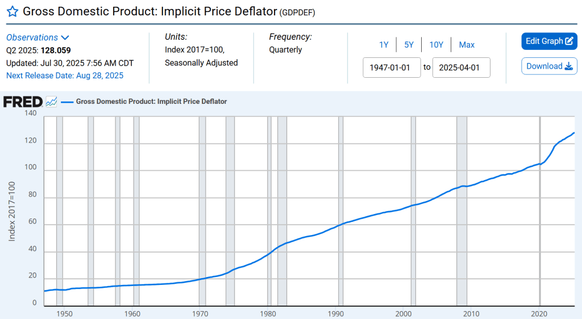Click the end date field 2025-04-01
The width and height of the screenshot is (582, 319).
coord(461,68)
